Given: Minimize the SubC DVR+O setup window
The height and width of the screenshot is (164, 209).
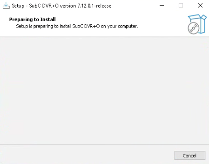Looking at the screenshot, I should click(x=162, y=6).
